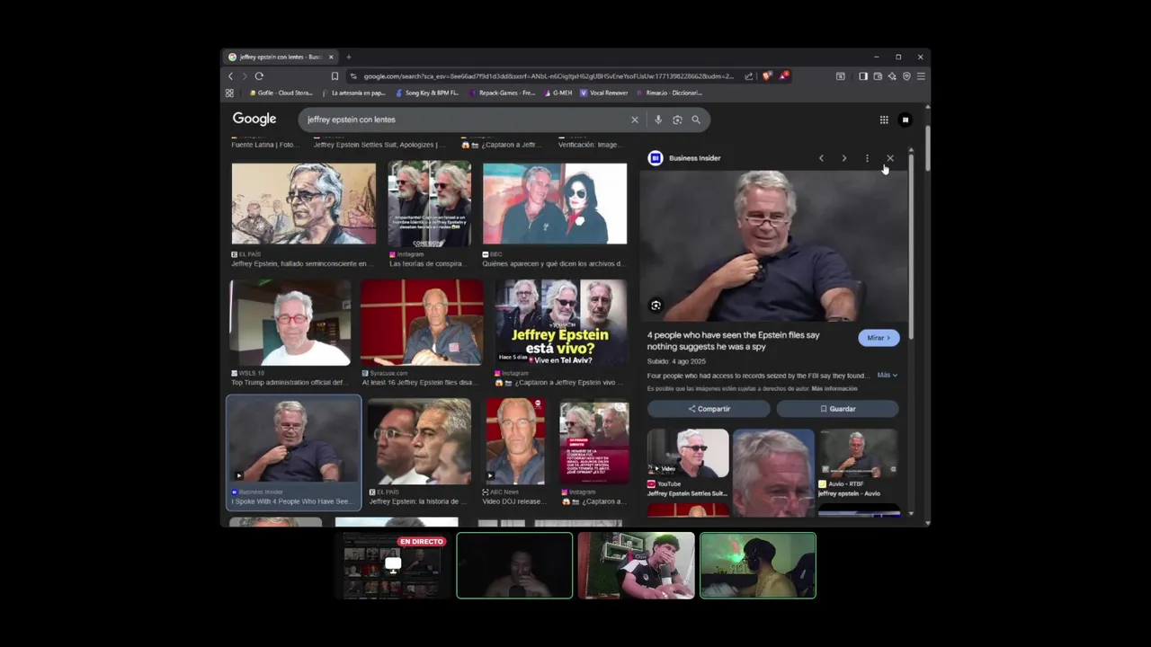
Task: Open the Repack-Games bookmark
Action: [x=501, y=93]
